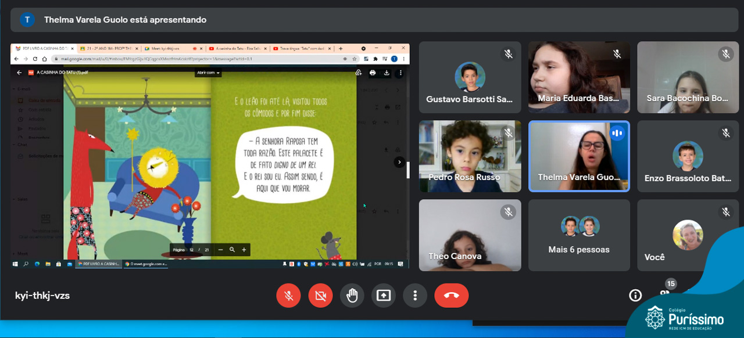This screenshot has height=338, width=744.
Task: Go back using the arrow beside A CASINHA DO TATU
Action: (19, 73)
